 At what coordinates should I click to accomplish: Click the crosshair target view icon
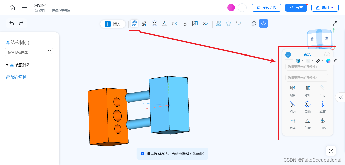[336, 61]
